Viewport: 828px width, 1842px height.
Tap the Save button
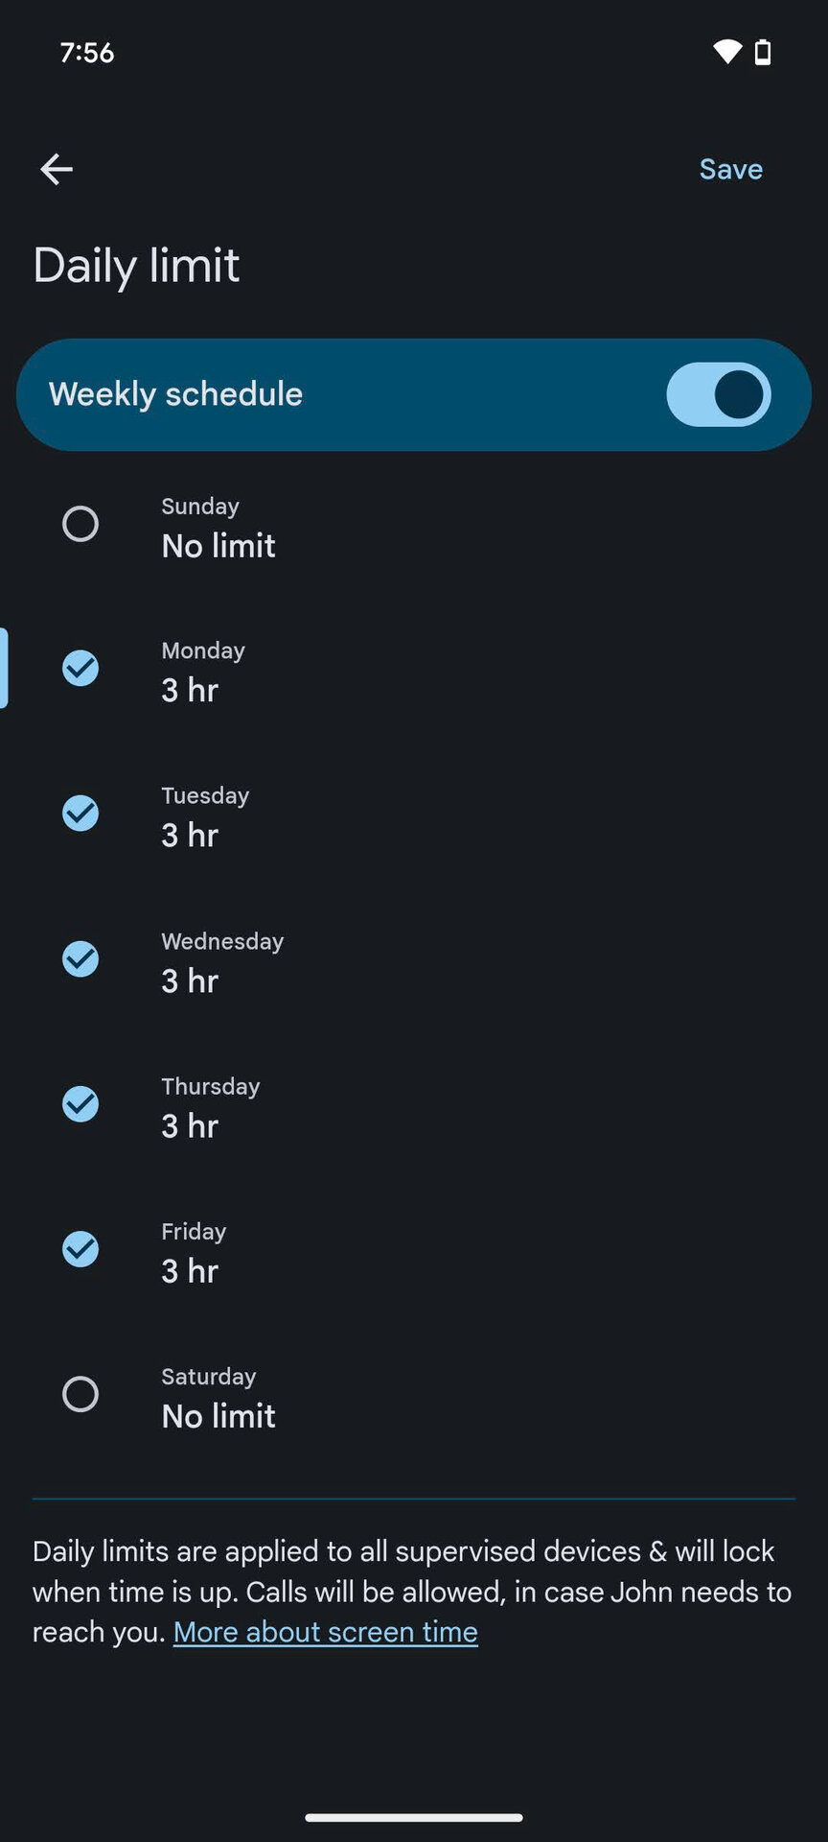click(x=730, y=170)
